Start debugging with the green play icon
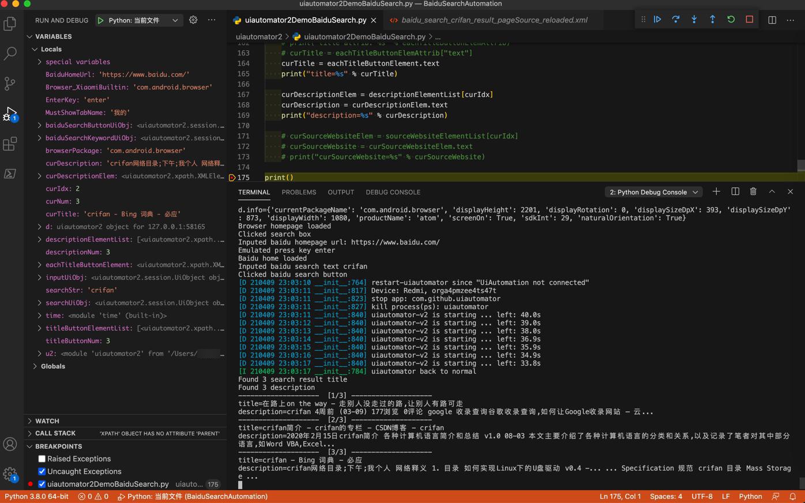This screenshot has width=805, height=503. pyautogui.click(x=101, y=20)
